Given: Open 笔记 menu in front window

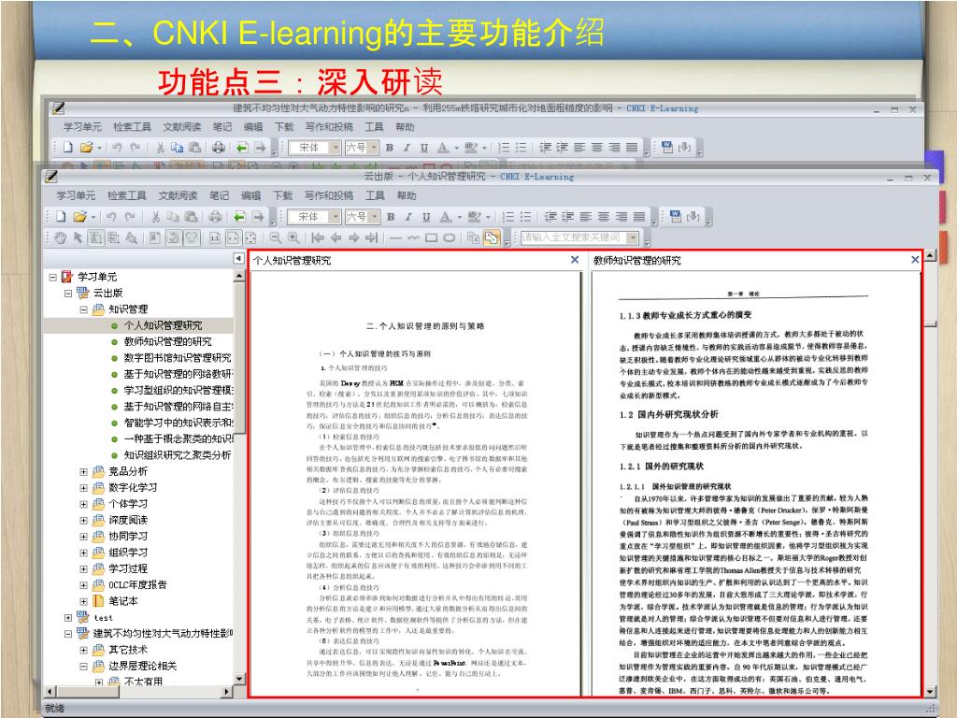Looking at the screenshot, I should tap(219, 195).
